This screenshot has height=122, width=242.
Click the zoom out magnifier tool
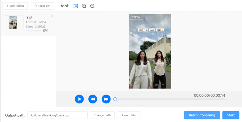[x=93, y=6]
